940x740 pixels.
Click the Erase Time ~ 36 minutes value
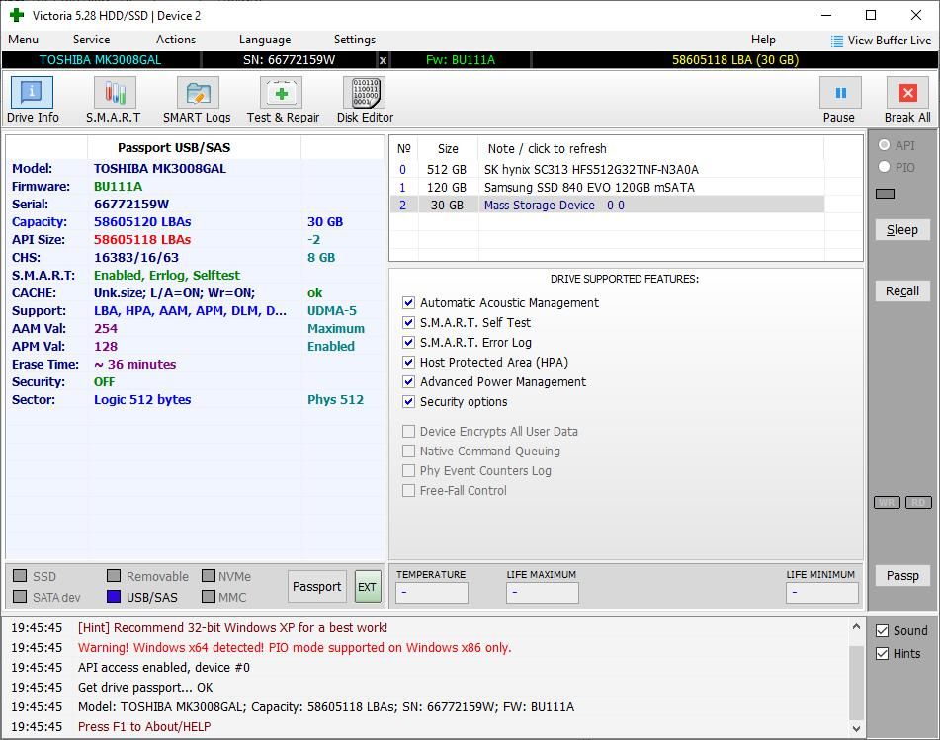134,365
